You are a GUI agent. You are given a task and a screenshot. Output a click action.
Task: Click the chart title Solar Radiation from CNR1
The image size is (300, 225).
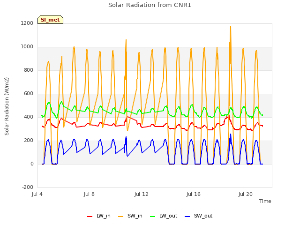[x=150, y=5]
